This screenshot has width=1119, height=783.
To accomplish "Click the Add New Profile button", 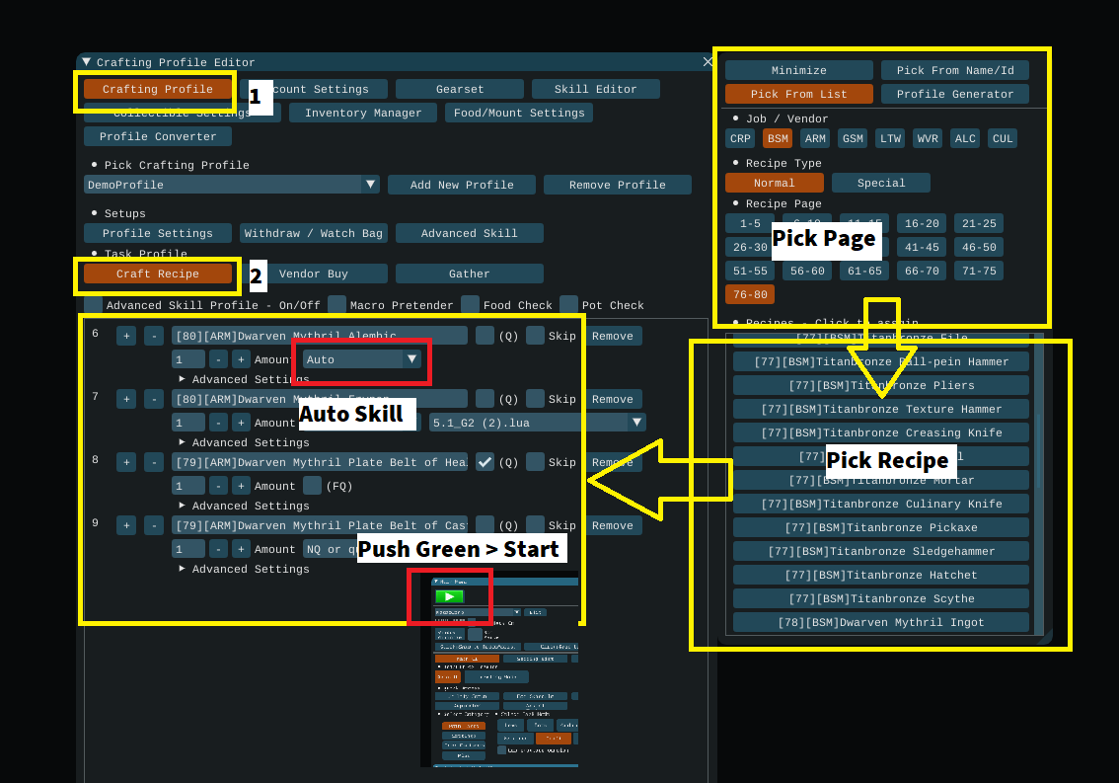I will [x=461, y=185].
